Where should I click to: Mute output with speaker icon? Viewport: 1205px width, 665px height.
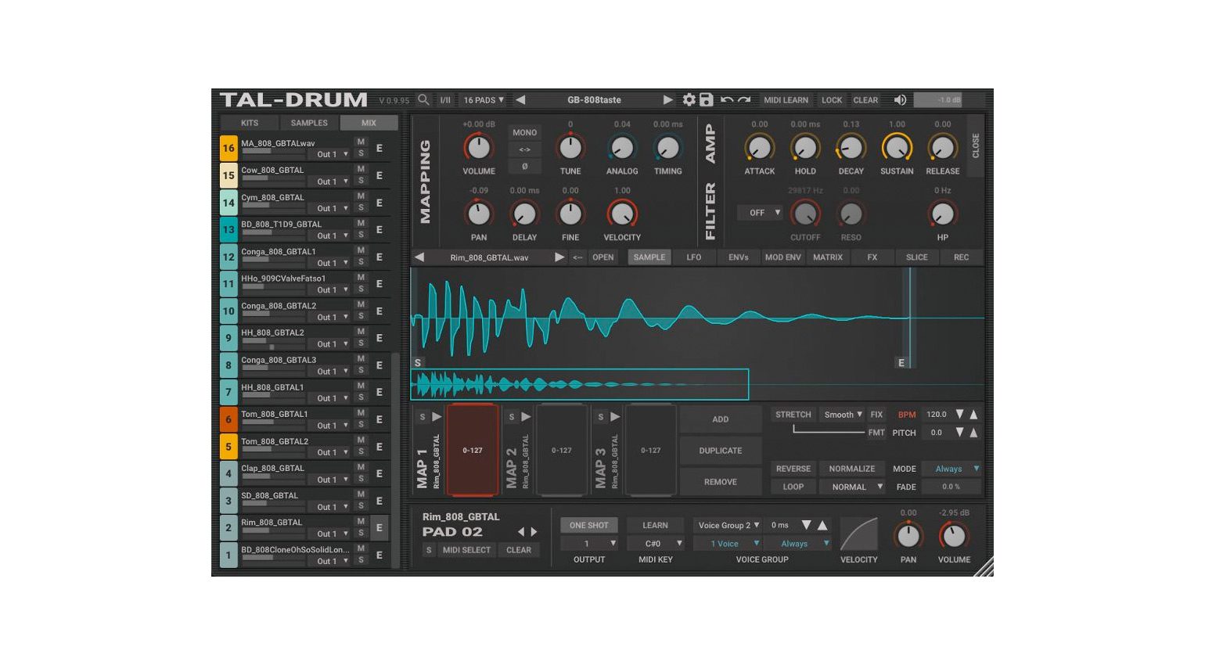[x=901, y=99]
